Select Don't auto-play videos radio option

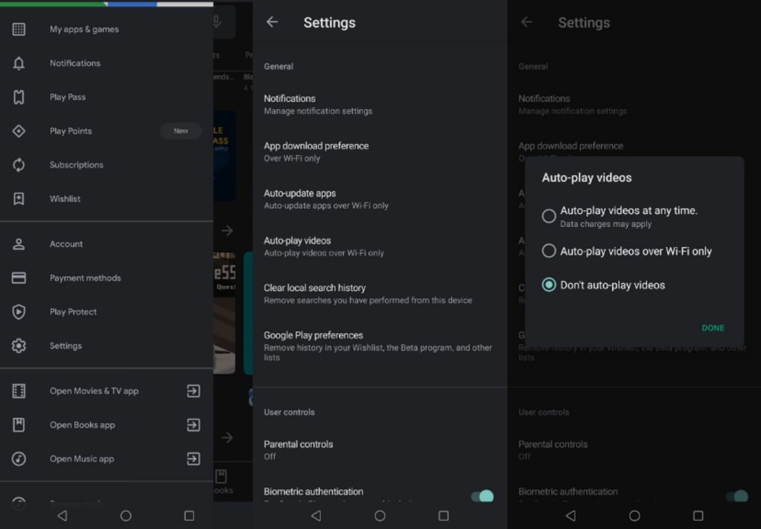click(x=549, y=285)
